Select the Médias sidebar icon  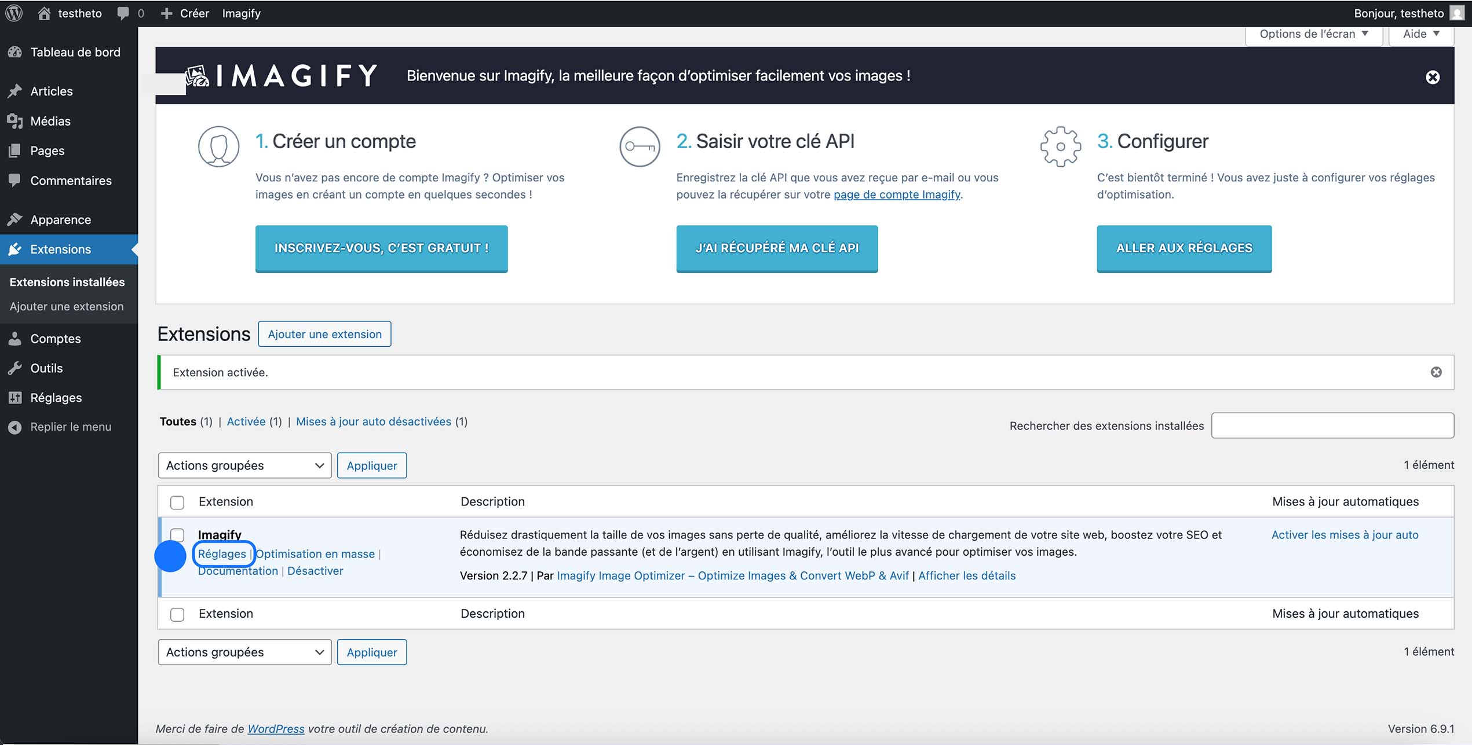tap(15, 120)
